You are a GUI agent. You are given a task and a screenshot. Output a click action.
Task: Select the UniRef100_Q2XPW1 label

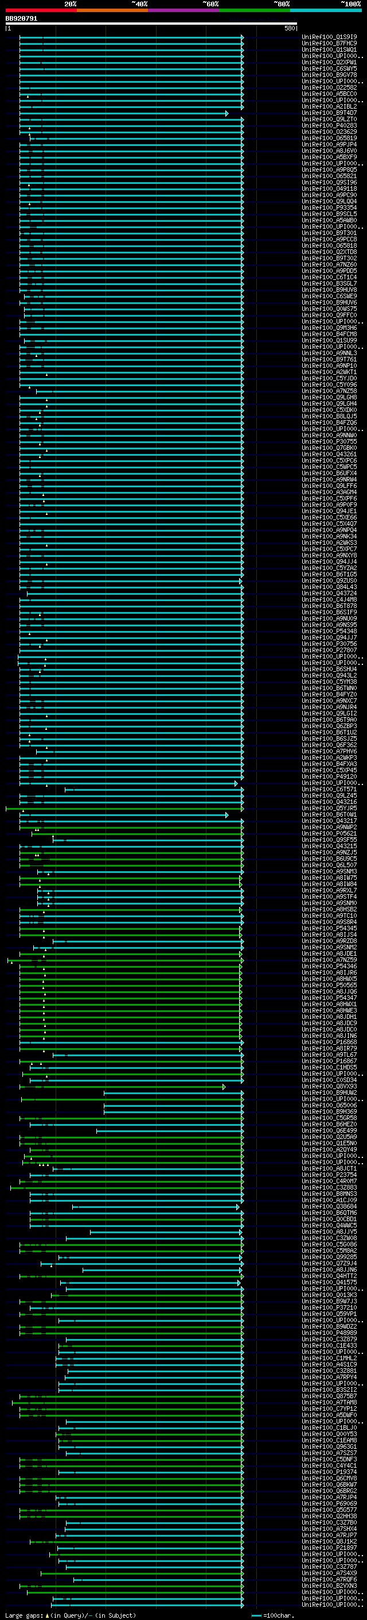pos(329,62)
